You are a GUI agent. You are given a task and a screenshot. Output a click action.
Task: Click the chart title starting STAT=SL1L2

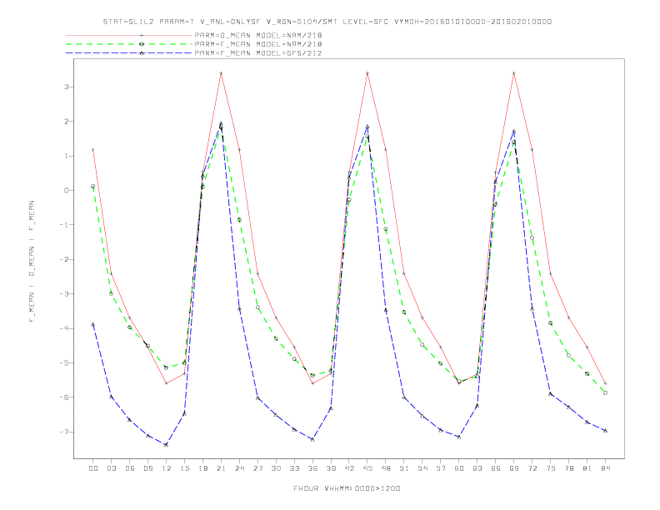pos(327,22)
